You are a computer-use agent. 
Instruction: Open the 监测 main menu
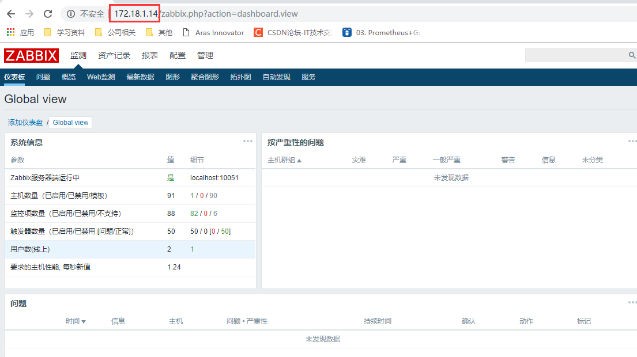click(78, 56)
